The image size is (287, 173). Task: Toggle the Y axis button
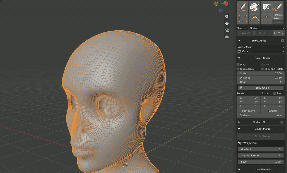click(279, 33)
